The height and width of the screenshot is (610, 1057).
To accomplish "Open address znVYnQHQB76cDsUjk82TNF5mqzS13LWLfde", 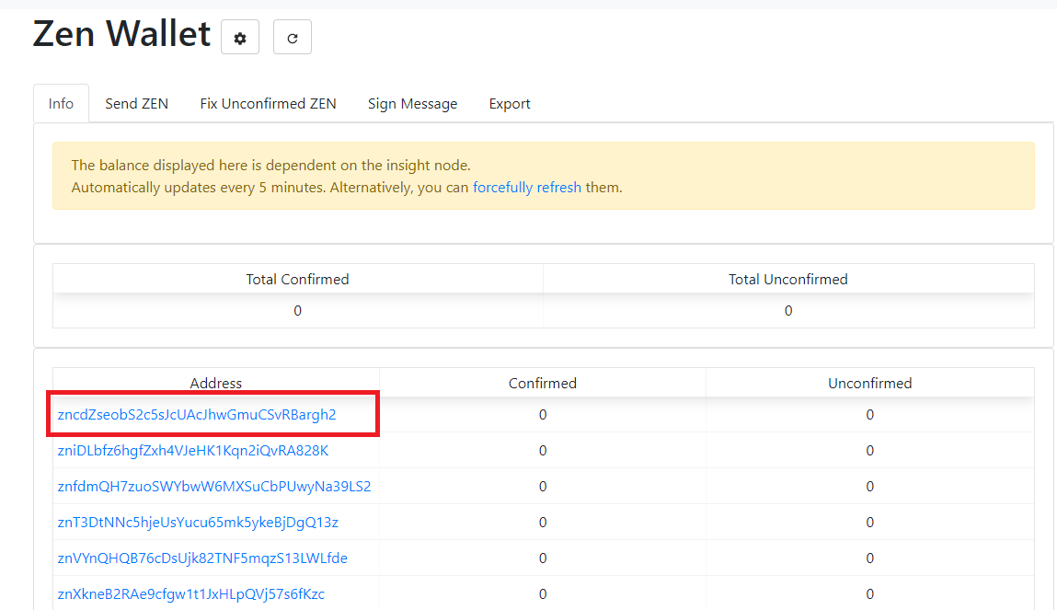I will tap(202, 558).
